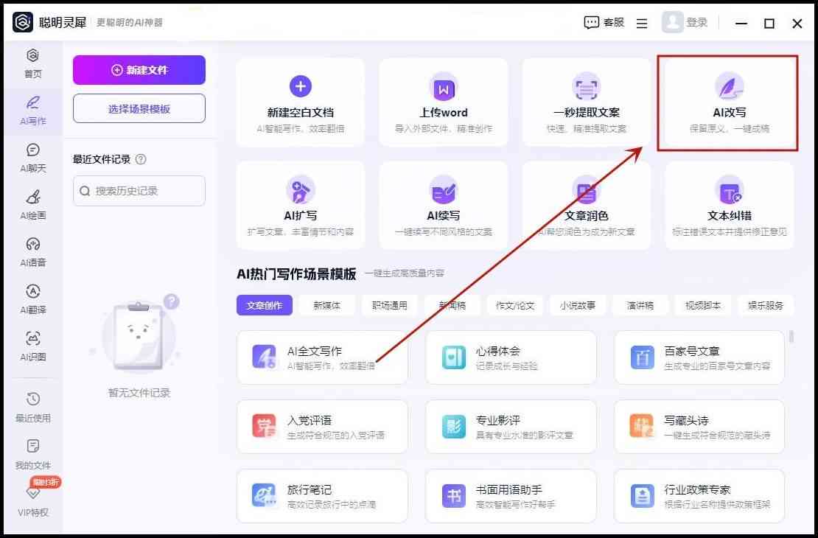Click the 新建文件 button

[x=139, y=70]
